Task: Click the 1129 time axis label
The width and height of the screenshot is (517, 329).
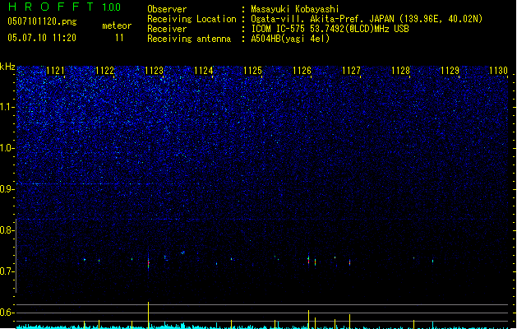Action: pyautogui.click(x=450, y=71)
